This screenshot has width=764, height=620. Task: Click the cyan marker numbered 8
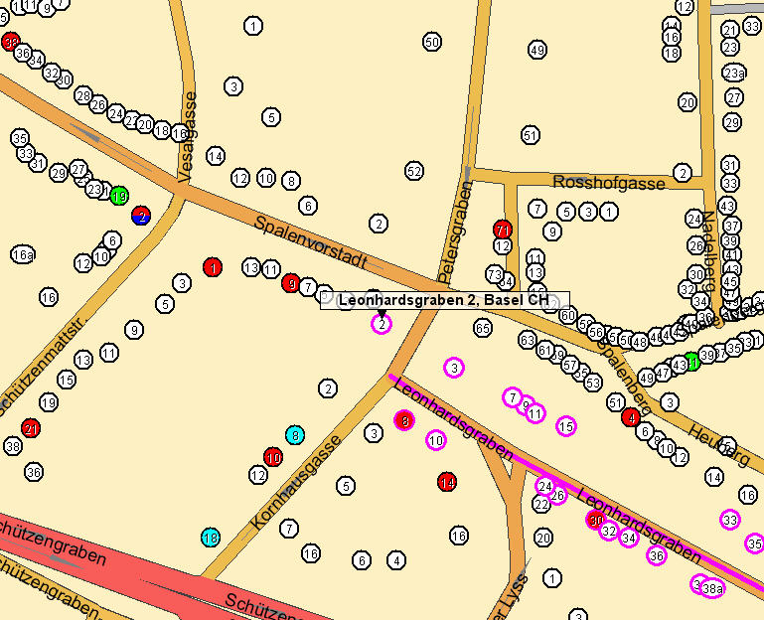[x=295, y=435]
